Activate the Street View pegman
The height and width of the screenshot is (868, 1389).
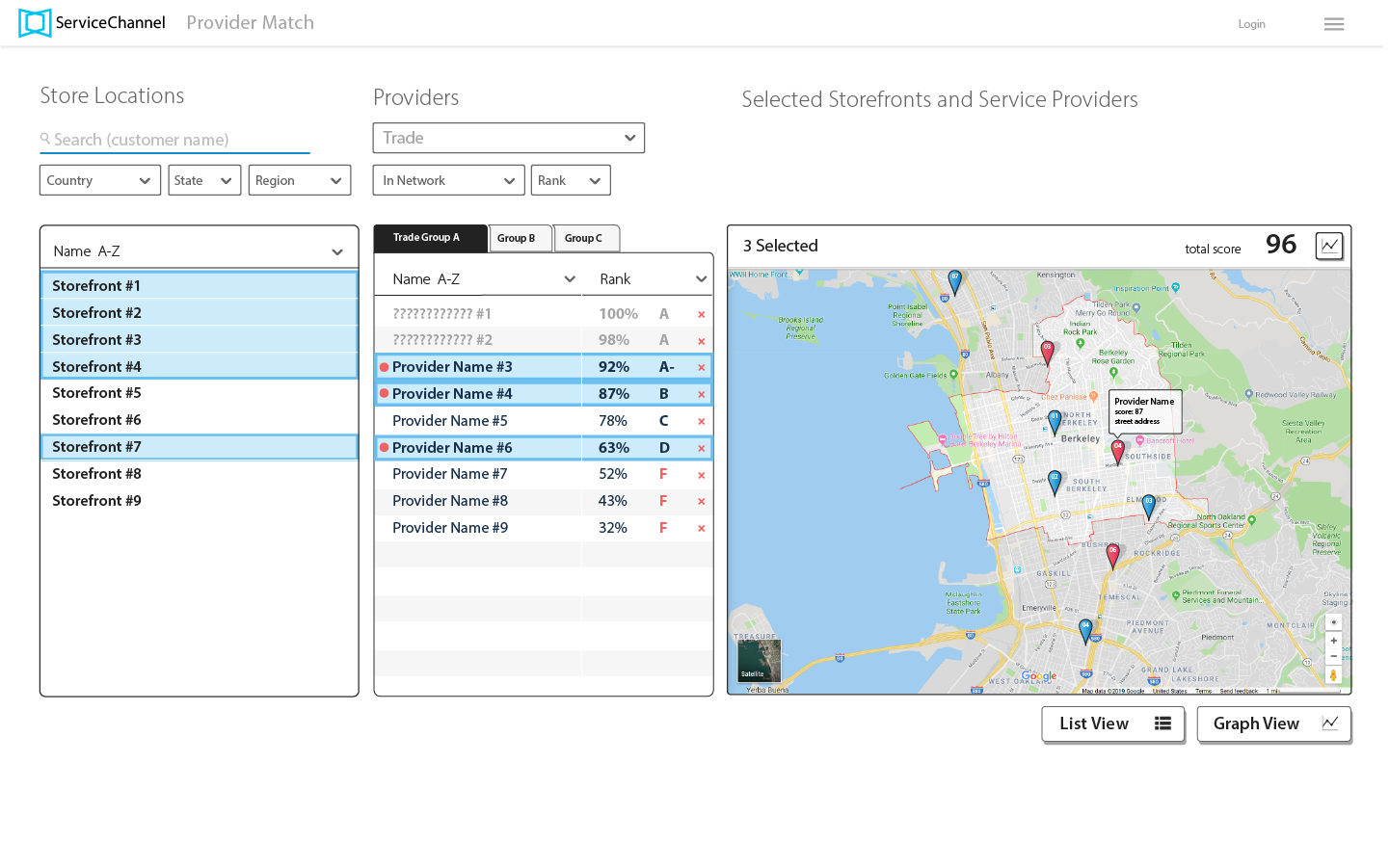[x=1334, y=675]
